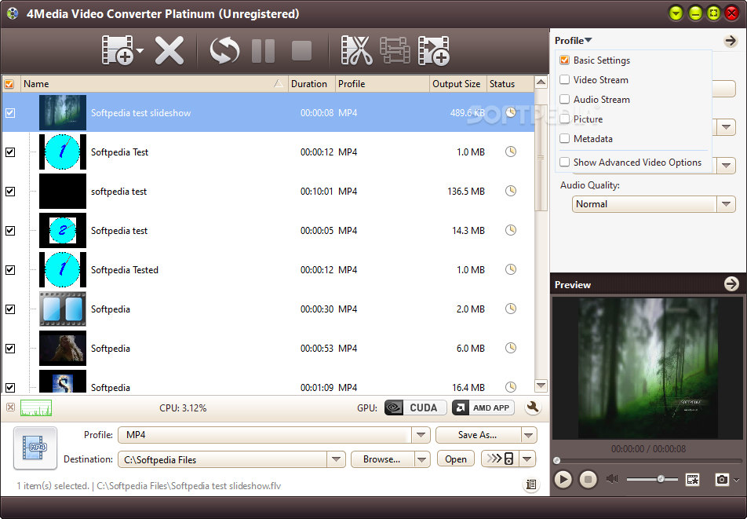Open preferences with the wrench icon

coord(533,408)
